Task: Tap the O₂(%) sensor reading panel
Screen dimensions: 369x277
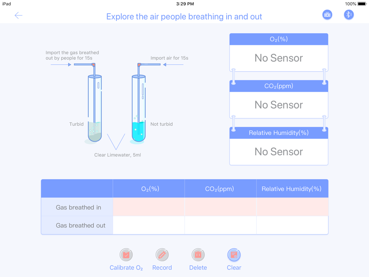Action: [x=279, y=52]
